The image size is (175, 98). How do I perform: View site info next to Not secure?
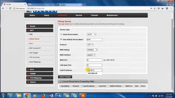click(x=14, y=8)
